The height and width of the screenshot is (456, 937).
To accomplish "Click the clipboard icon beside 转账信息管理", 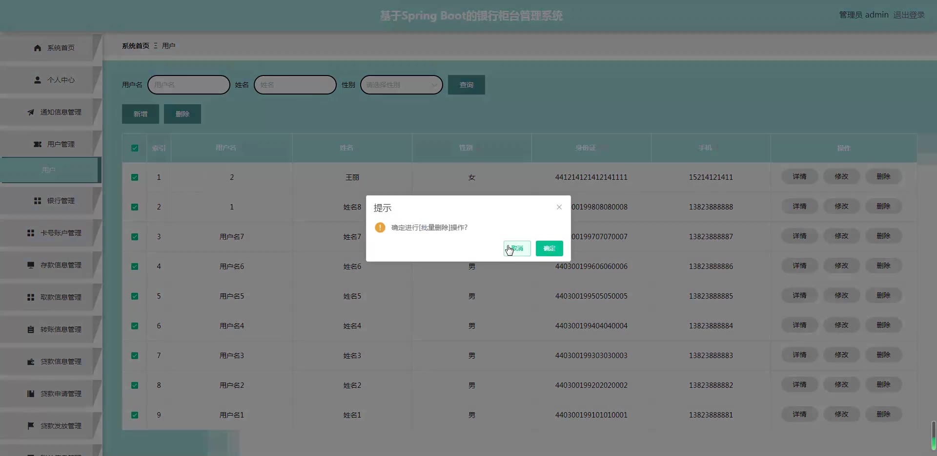I will click(x=31, y=329).
